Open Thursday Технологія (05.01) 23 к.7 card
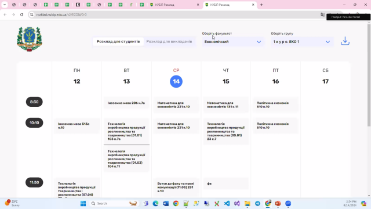The image size is (371, 209). [226, 131]
